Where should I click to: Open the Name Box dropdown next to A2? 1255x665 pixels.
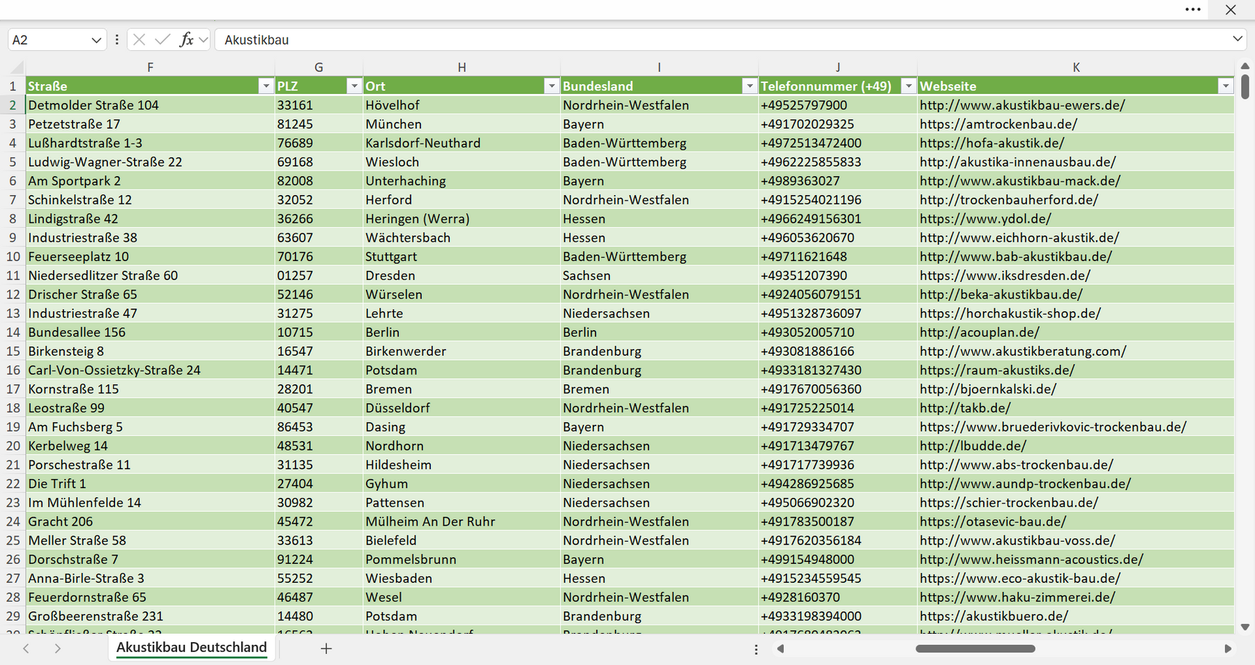pos(96,40)
